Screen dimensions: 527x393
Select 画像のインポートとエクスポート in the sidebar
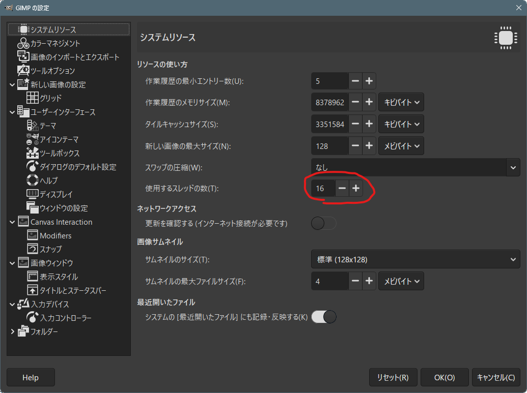[75, 57]
